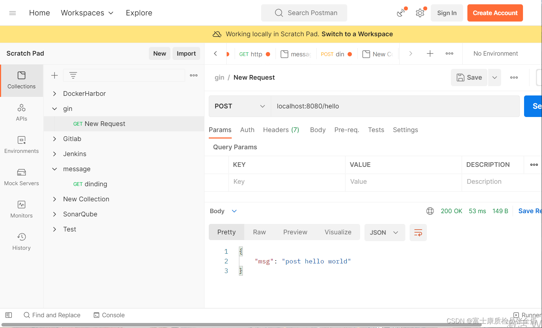
Task: Select the GET dinding request
Action: 124,184
